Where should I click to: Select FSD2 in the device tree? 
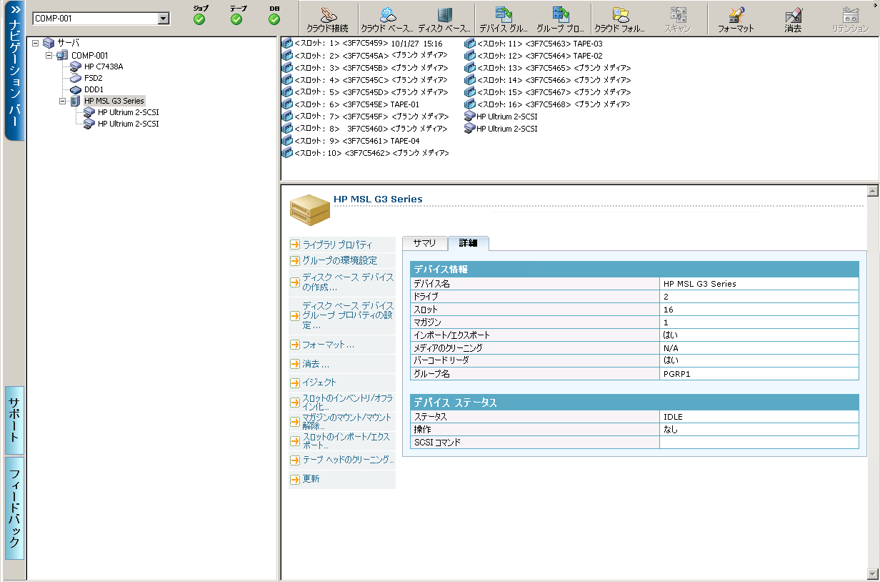pos(94,78)
